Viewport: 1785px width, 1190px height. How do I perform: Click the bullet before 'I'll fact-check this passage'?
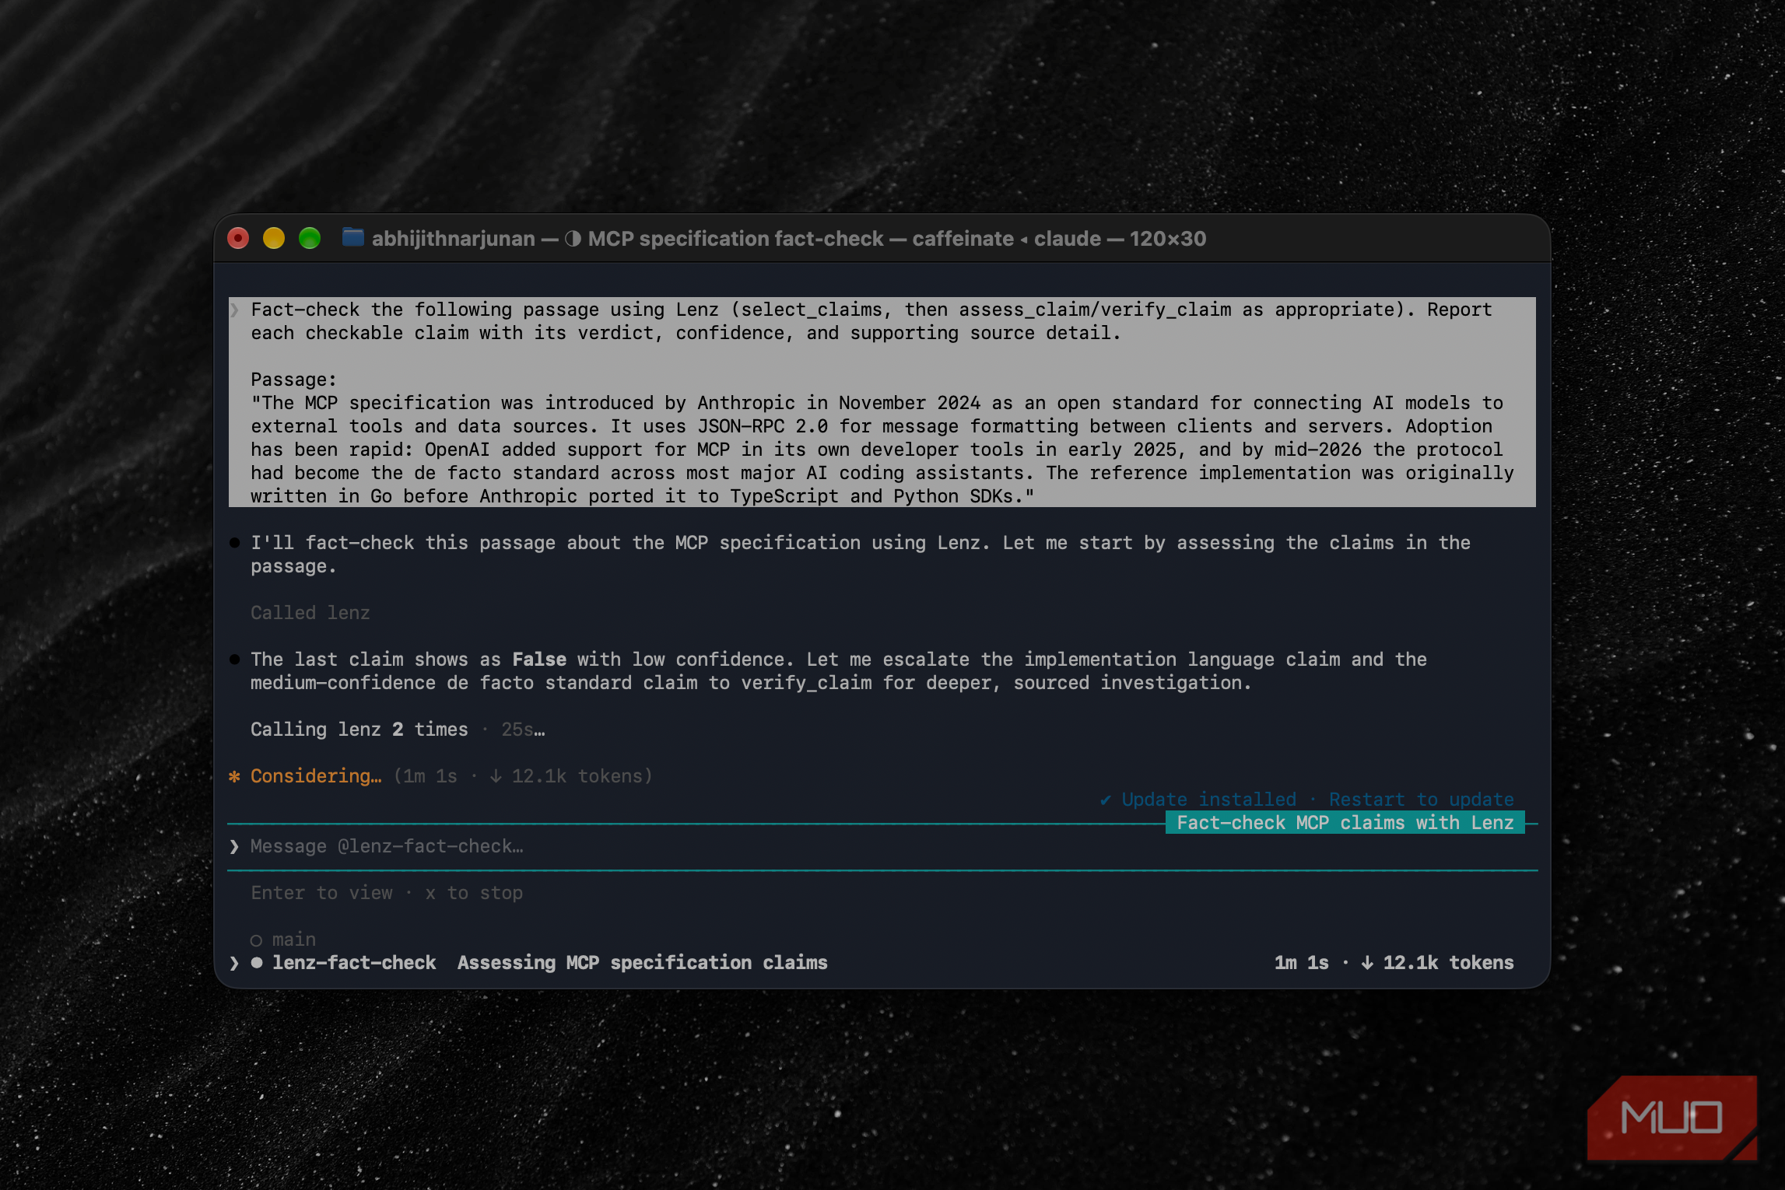pos(234,543)
